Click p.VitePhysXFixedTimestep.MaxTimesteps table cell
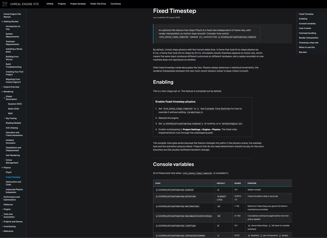The height and width of the screenshot is (238, 327). click(x=184, y=208)
